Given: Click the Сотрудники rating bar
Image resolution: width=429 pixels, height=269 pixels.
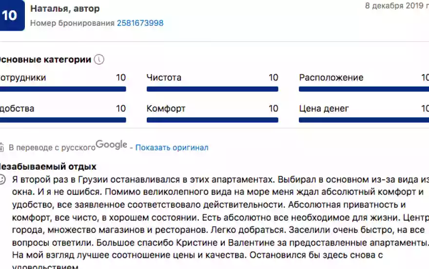Looking at the screenshot, I should coord(62,89).
